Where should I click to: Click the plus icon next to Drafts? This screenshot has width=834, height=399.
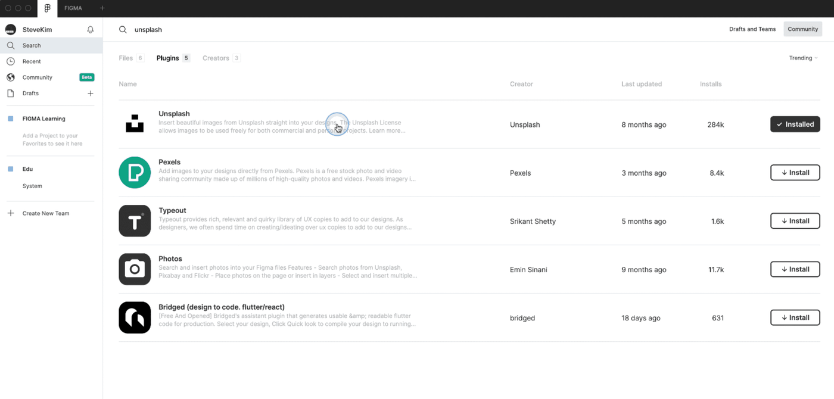coord(91,93)
